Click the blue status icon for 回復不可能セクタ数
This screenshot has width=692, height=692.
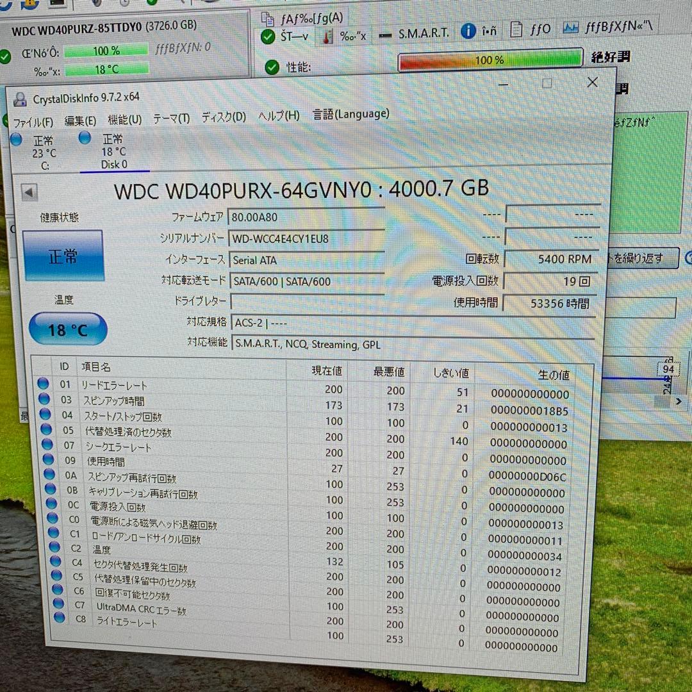[x=58, y=589]
